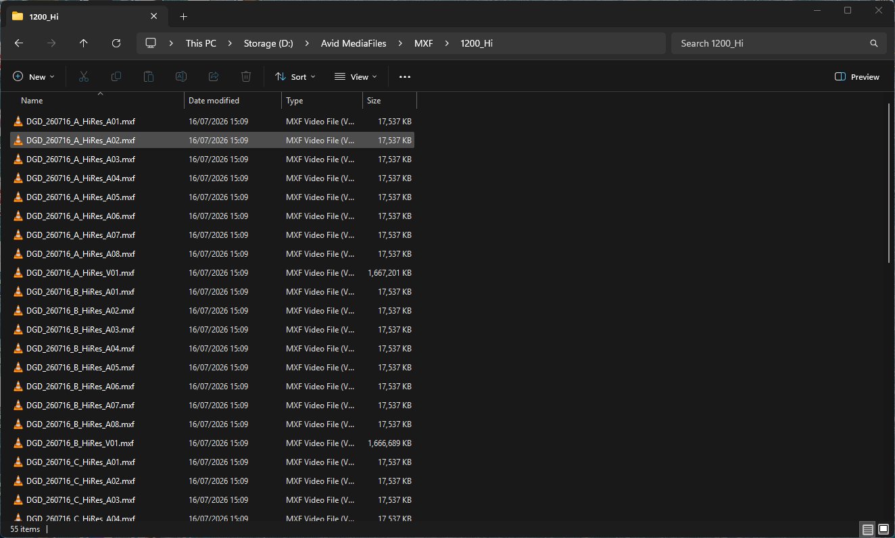The width and height of the screenshot is (895, 538).
Task: Select file DGD_260716_A_HiRes_A03.mxf
Action: click(x=212, y=160)
